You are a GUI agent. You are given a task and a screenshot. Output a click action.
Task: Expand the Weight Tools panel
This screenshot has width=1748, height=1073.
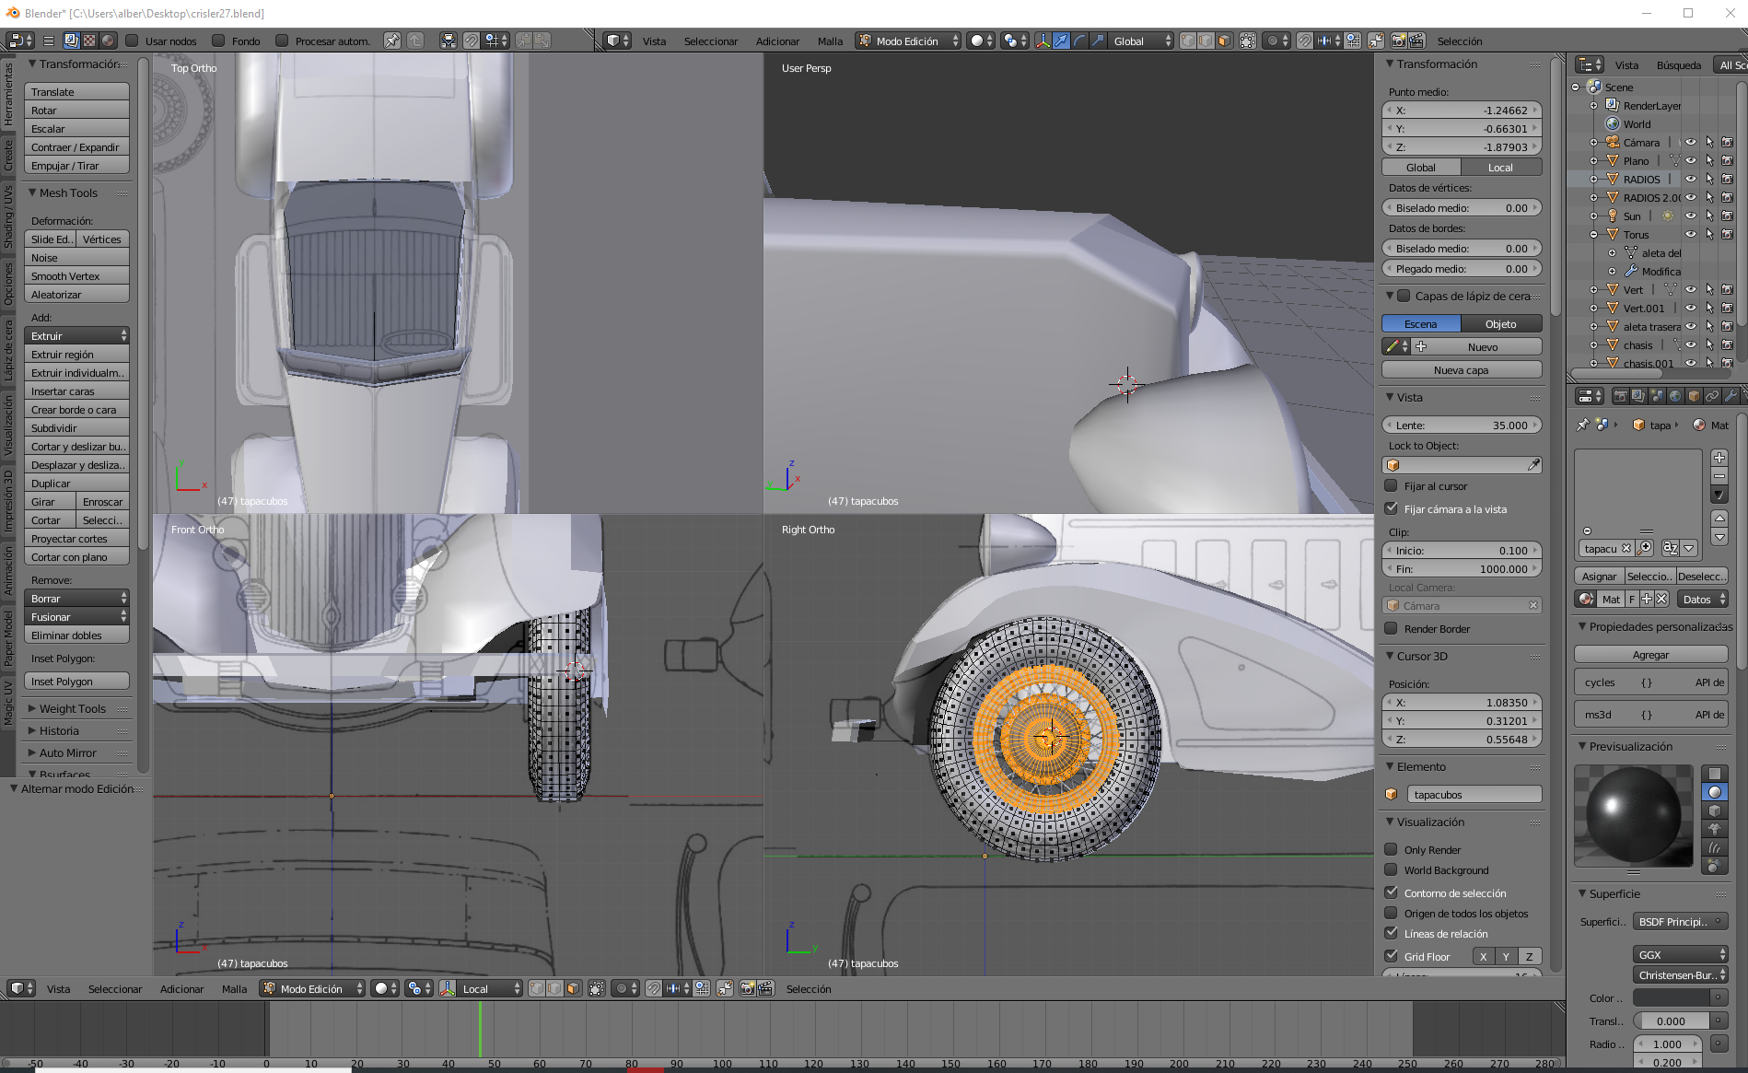click(73, 708)
